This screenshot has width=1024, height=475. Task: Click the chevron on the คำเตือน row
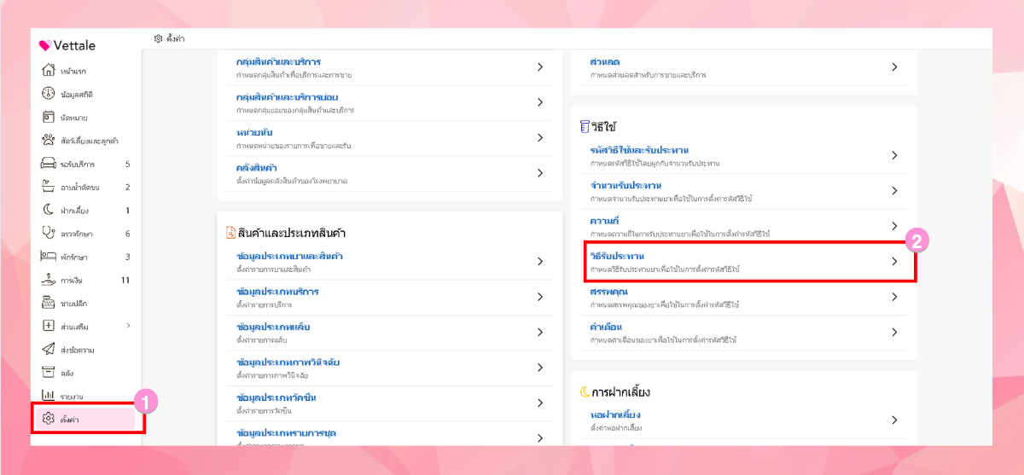[x=894, y=332]
